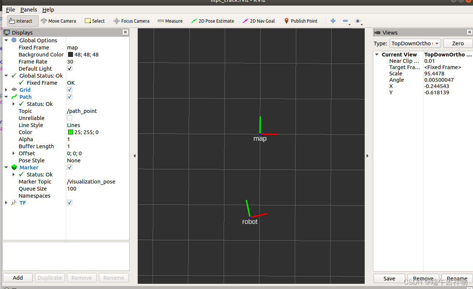The height and width of the screenshot is (289, 473).
Task: Click the Zero view button
Action: [458, 43]
